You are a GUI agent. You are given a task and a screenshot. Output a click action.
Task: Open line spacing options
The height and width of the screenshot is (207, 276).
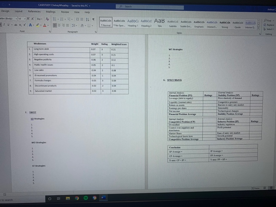(74, 26)
